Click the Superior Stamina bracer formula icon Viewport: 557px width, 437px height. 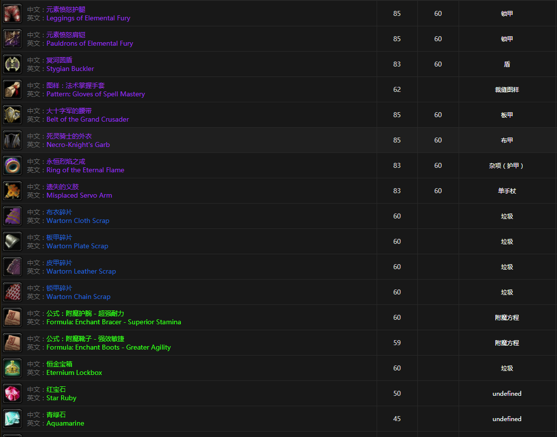point(12,317)
